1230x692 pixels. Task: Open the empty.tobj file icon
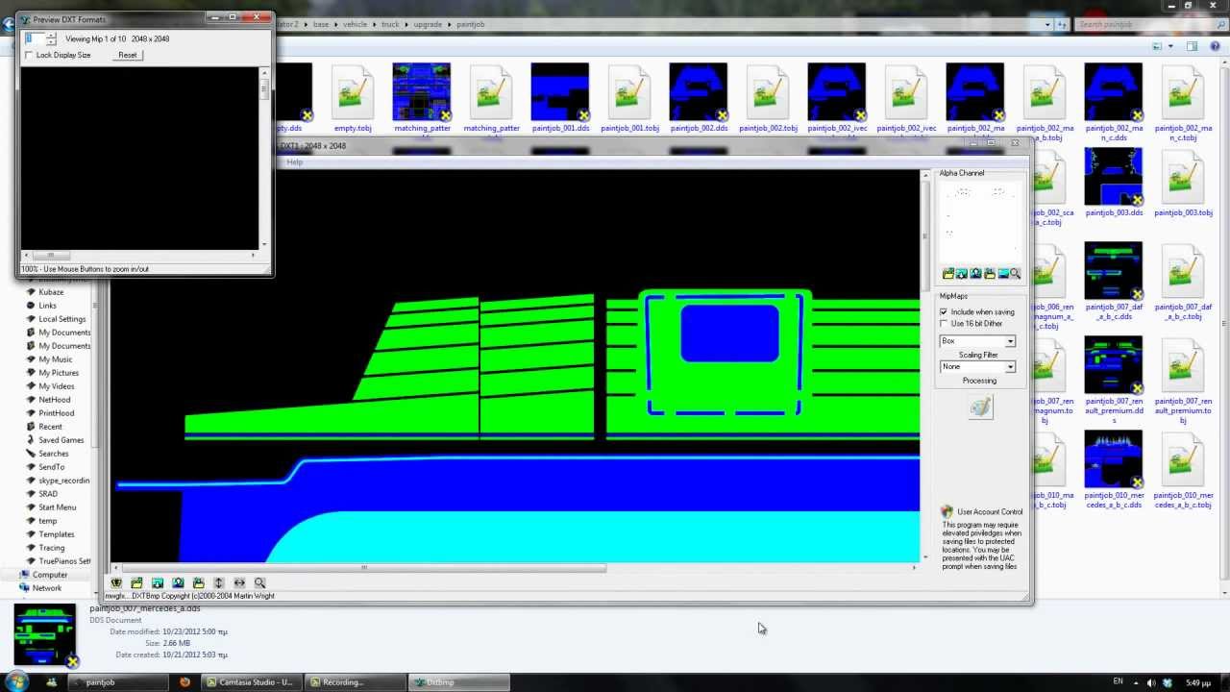tap(353, 98)
